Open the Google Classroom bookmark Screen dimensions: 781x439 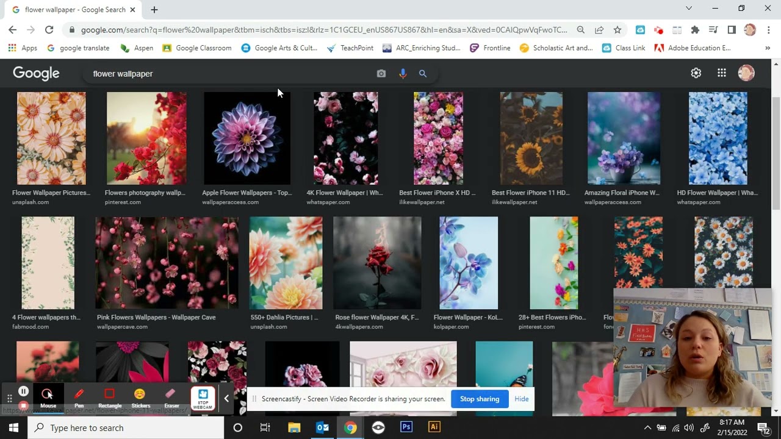(196, 48)
